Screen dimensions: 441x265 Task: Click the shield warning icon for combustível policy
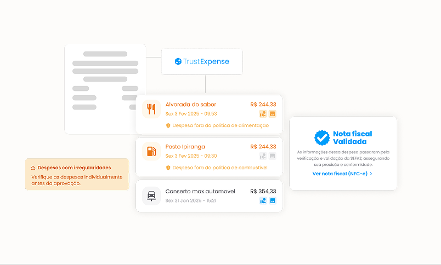pos(168,168)
